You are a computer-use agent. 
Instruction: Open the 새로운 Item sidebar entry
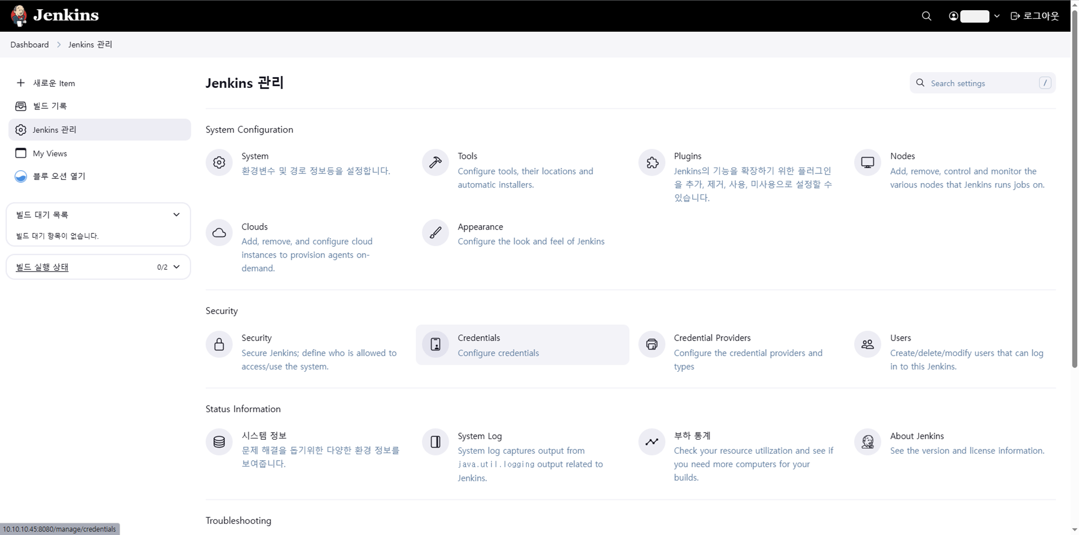[100, 83]
